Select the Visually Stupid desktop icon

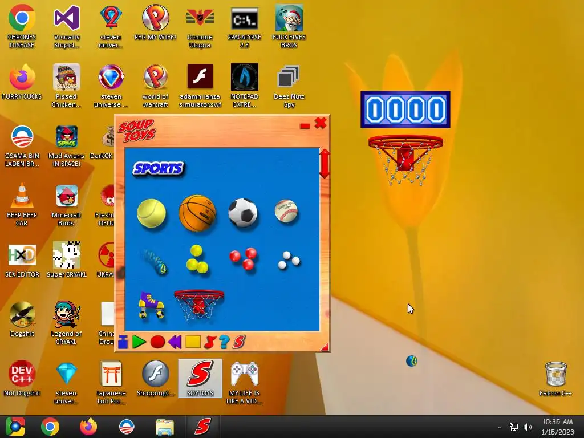pos(67,27)
